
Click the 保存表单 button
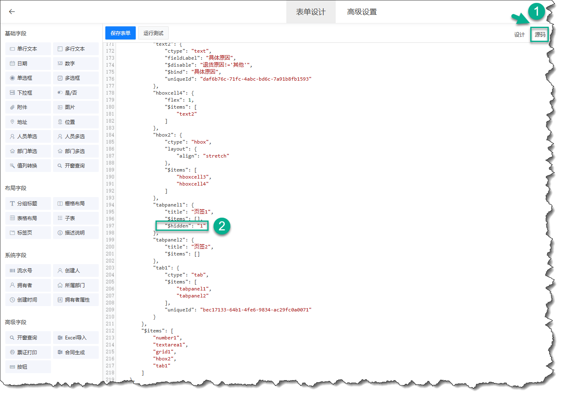[120, 33]
